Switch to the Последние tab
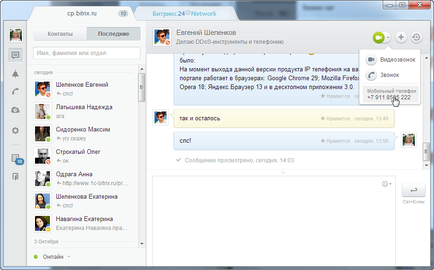Image resolution: width=434 pixels, height=270 pixels. point(113,34)
